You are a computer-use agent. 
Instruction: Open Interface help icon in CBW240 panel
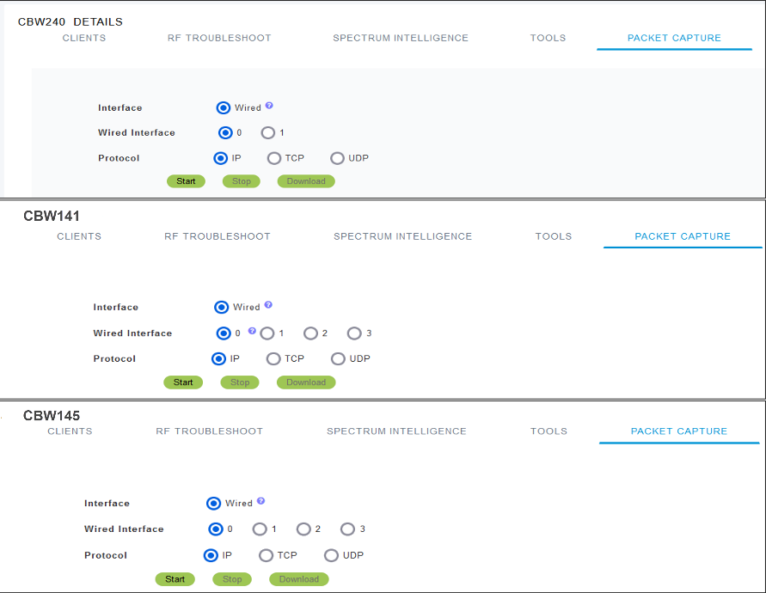269,106
